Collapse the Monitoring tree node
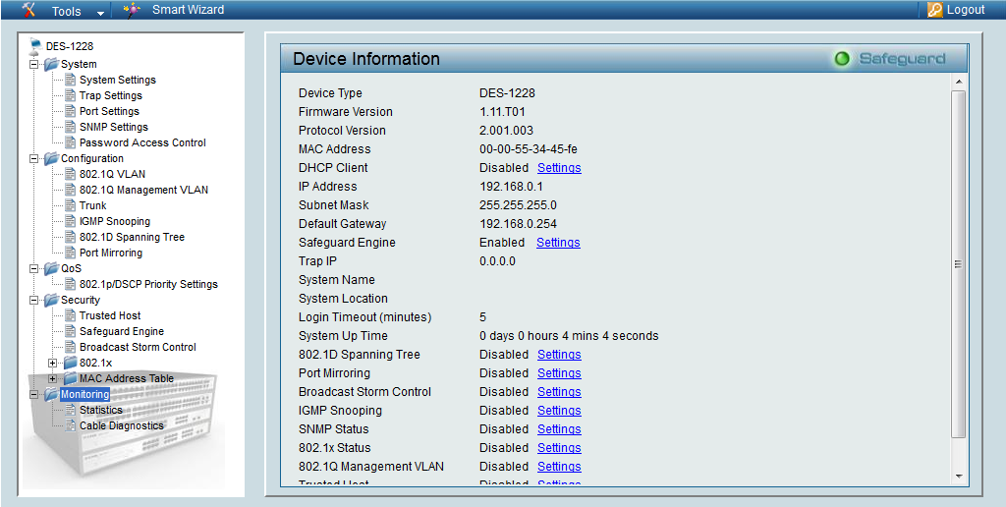Screen dimensions: 1006x507 point(34,394)
